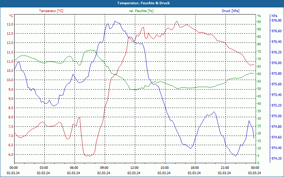284x177 pixels.
Task: Click the '°C' axis unit label
Action: tap(11, 16)
